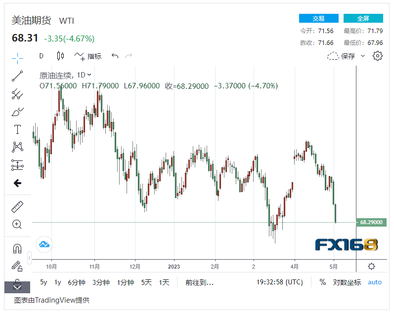Enable logarithmic scale 对数坐标
Image resolution: width=394 pixels, height=312 pixels.
[347, 282]
